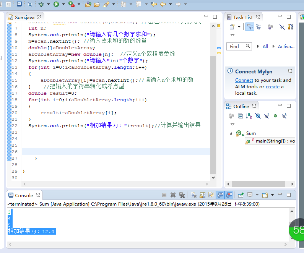Open the Run configurations dropdown arrow
Image resolution: width=304 pixels, height=253 pixels.
click(x=63, y=4)
